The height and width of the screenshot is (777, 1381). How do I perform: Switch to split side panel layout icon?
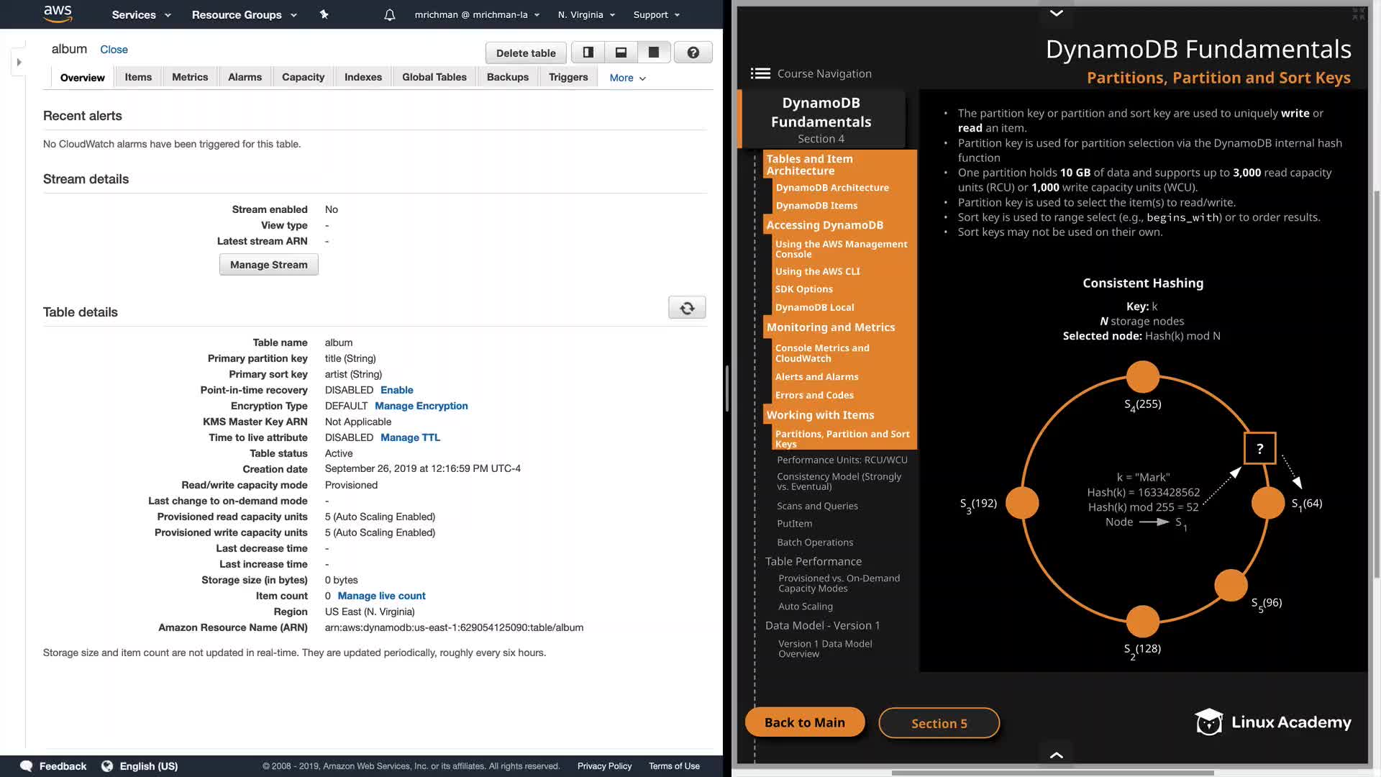pos(588,53)
